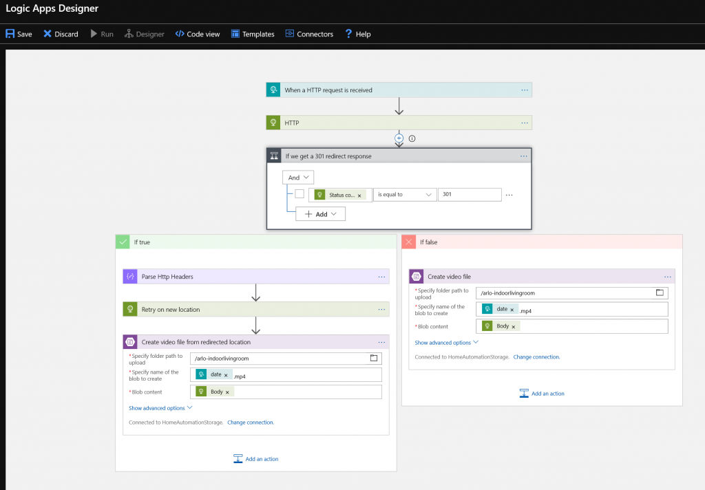The image size is (705, 490).
Task: Open Templates from the toolbar
Action: [x=253, y=34]
